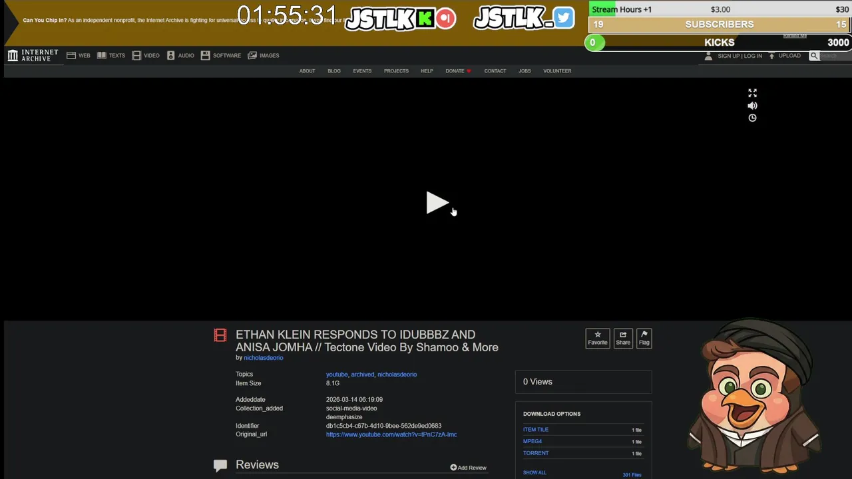The width and height of the screenshot is (852, 479).
Task: Open the Projects link
Action: click(396, 71)
